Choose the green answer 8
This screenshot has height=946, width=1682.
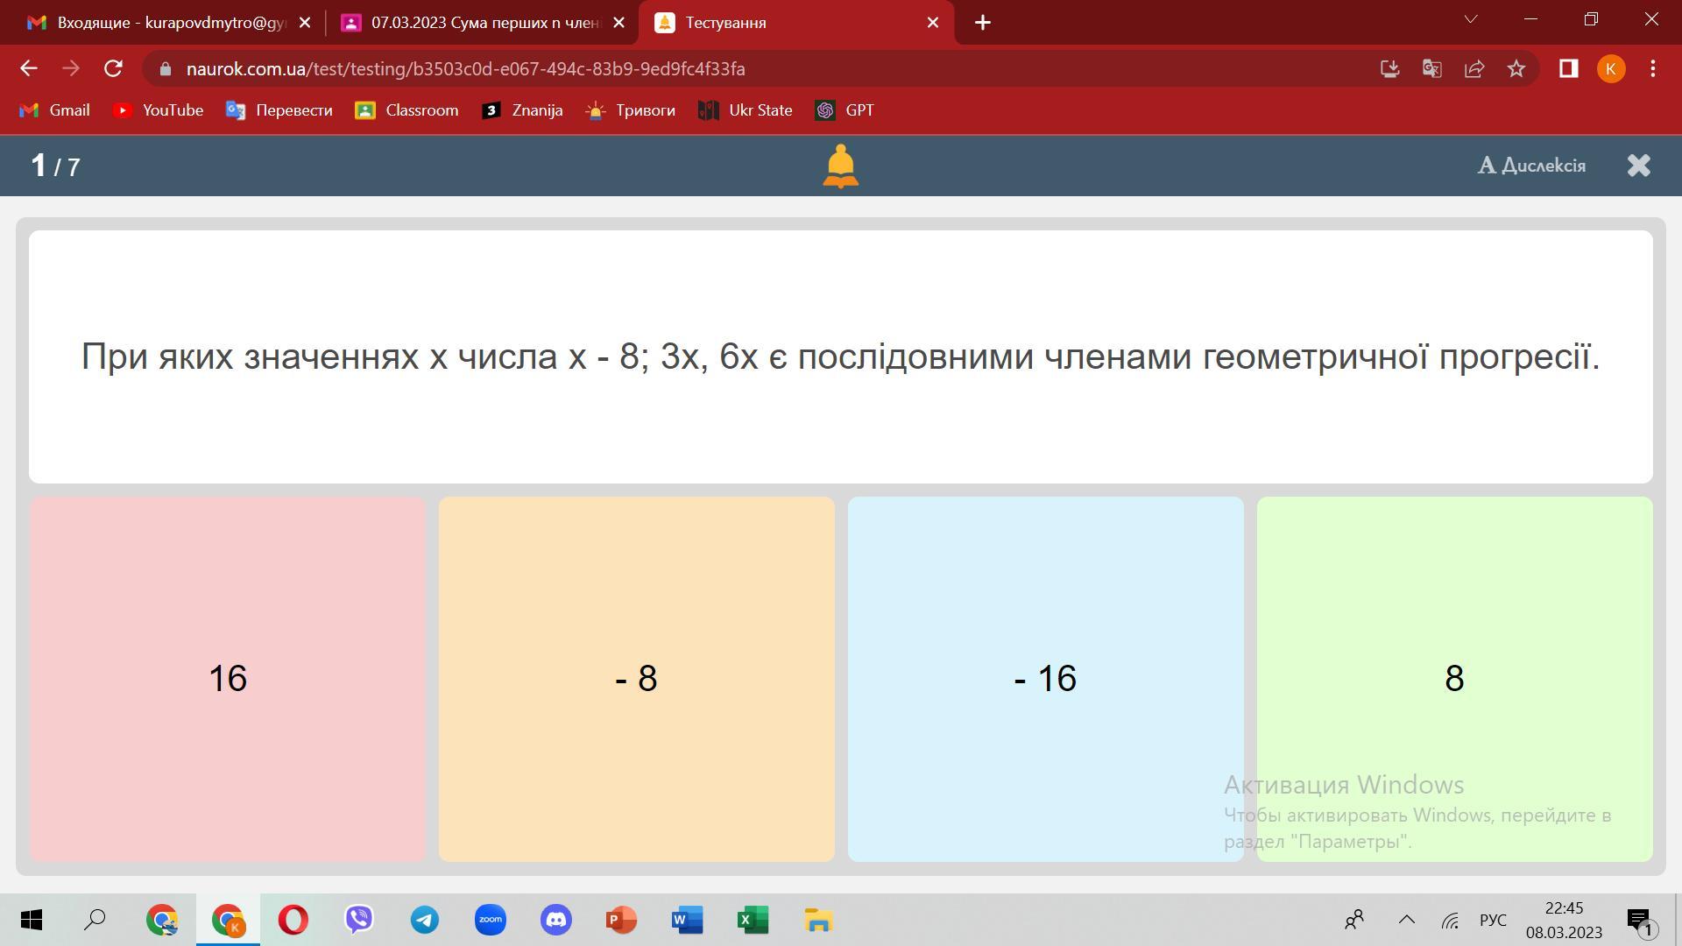point(1454,679)
